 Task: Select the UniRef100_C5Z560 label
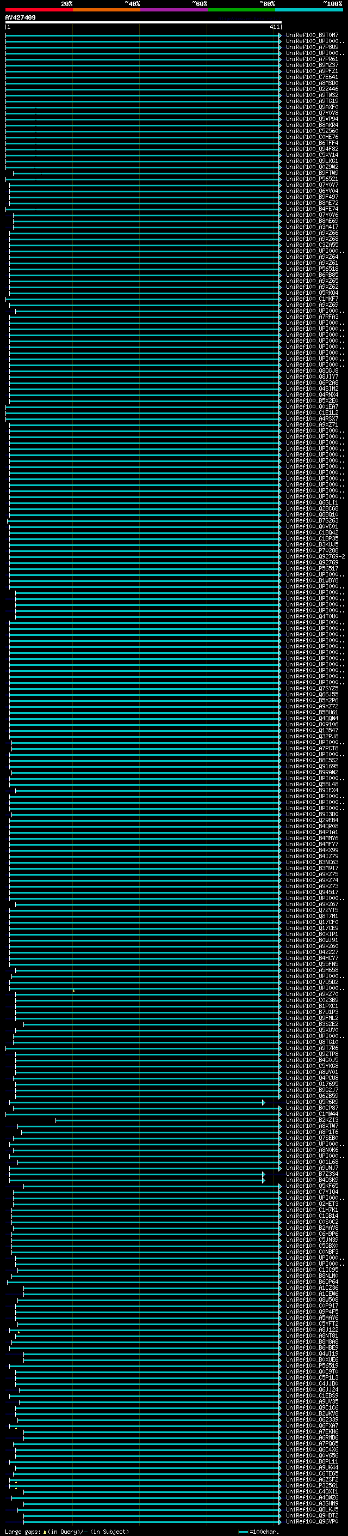tap(312, 131)
